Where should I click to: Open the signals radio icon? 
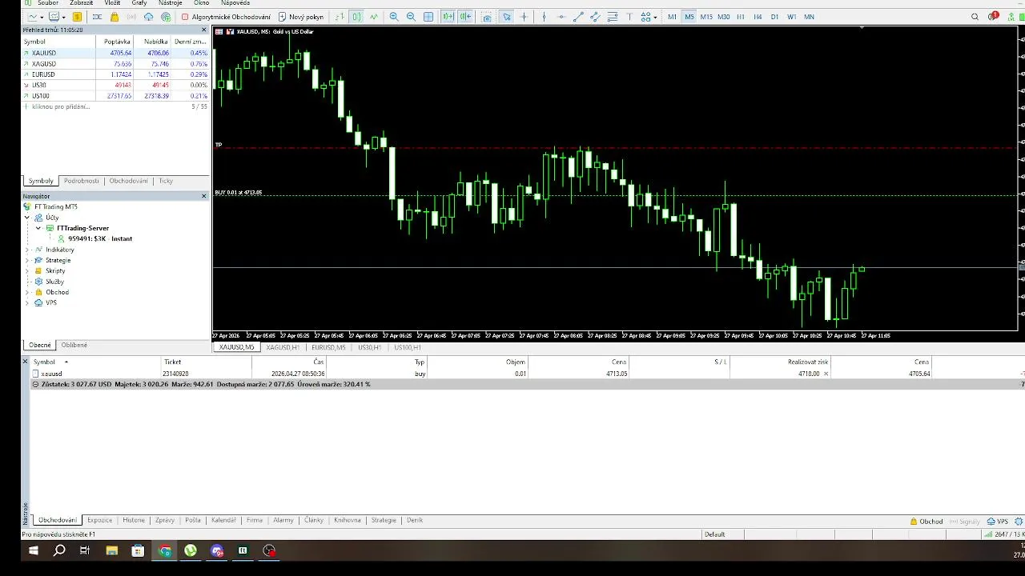[131, 17]
